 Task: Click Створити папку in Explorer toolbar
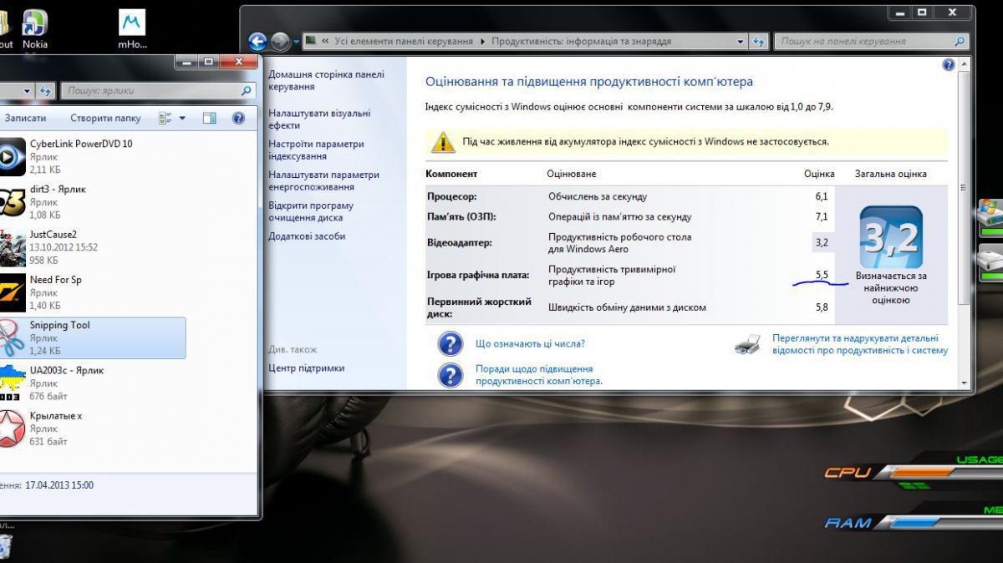pos(105,119)
